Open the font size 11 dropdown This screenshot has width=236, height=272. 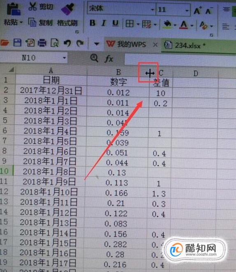pos(187,10)
